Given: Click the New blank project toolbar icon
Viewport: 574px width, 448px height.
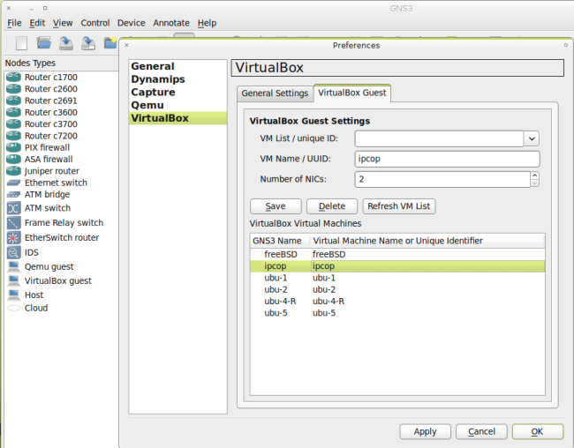Looking at the screenshot, I should (x=20, y=42).
